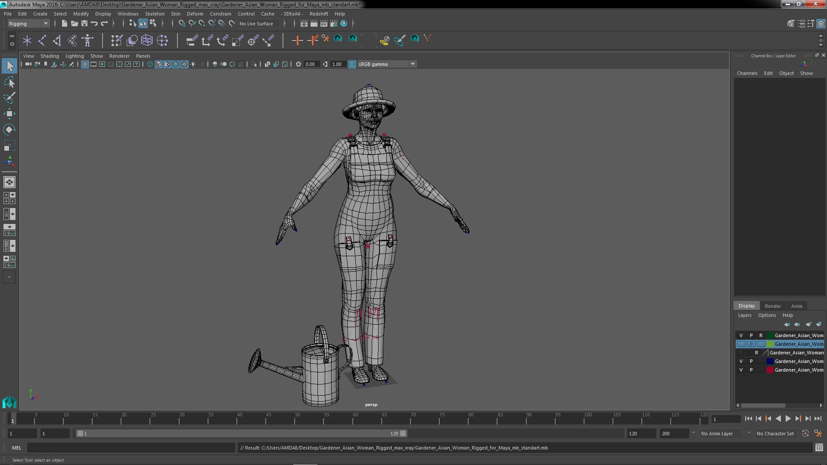Choose the Scale tool in toolbox
The height and width of the screenshot is (465, 827).
[9, 146]
